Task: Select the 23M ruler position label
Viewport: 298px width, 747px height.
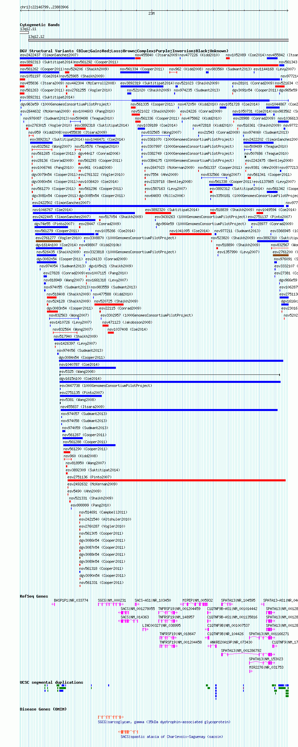Action: pos(151,13)
